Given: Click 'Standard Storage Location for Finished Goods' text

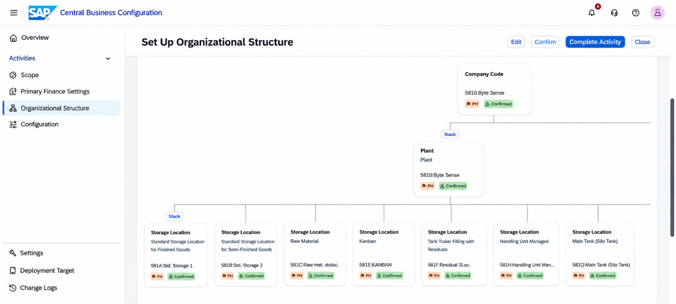Looking at the screenshot, I should click(178, 246).
